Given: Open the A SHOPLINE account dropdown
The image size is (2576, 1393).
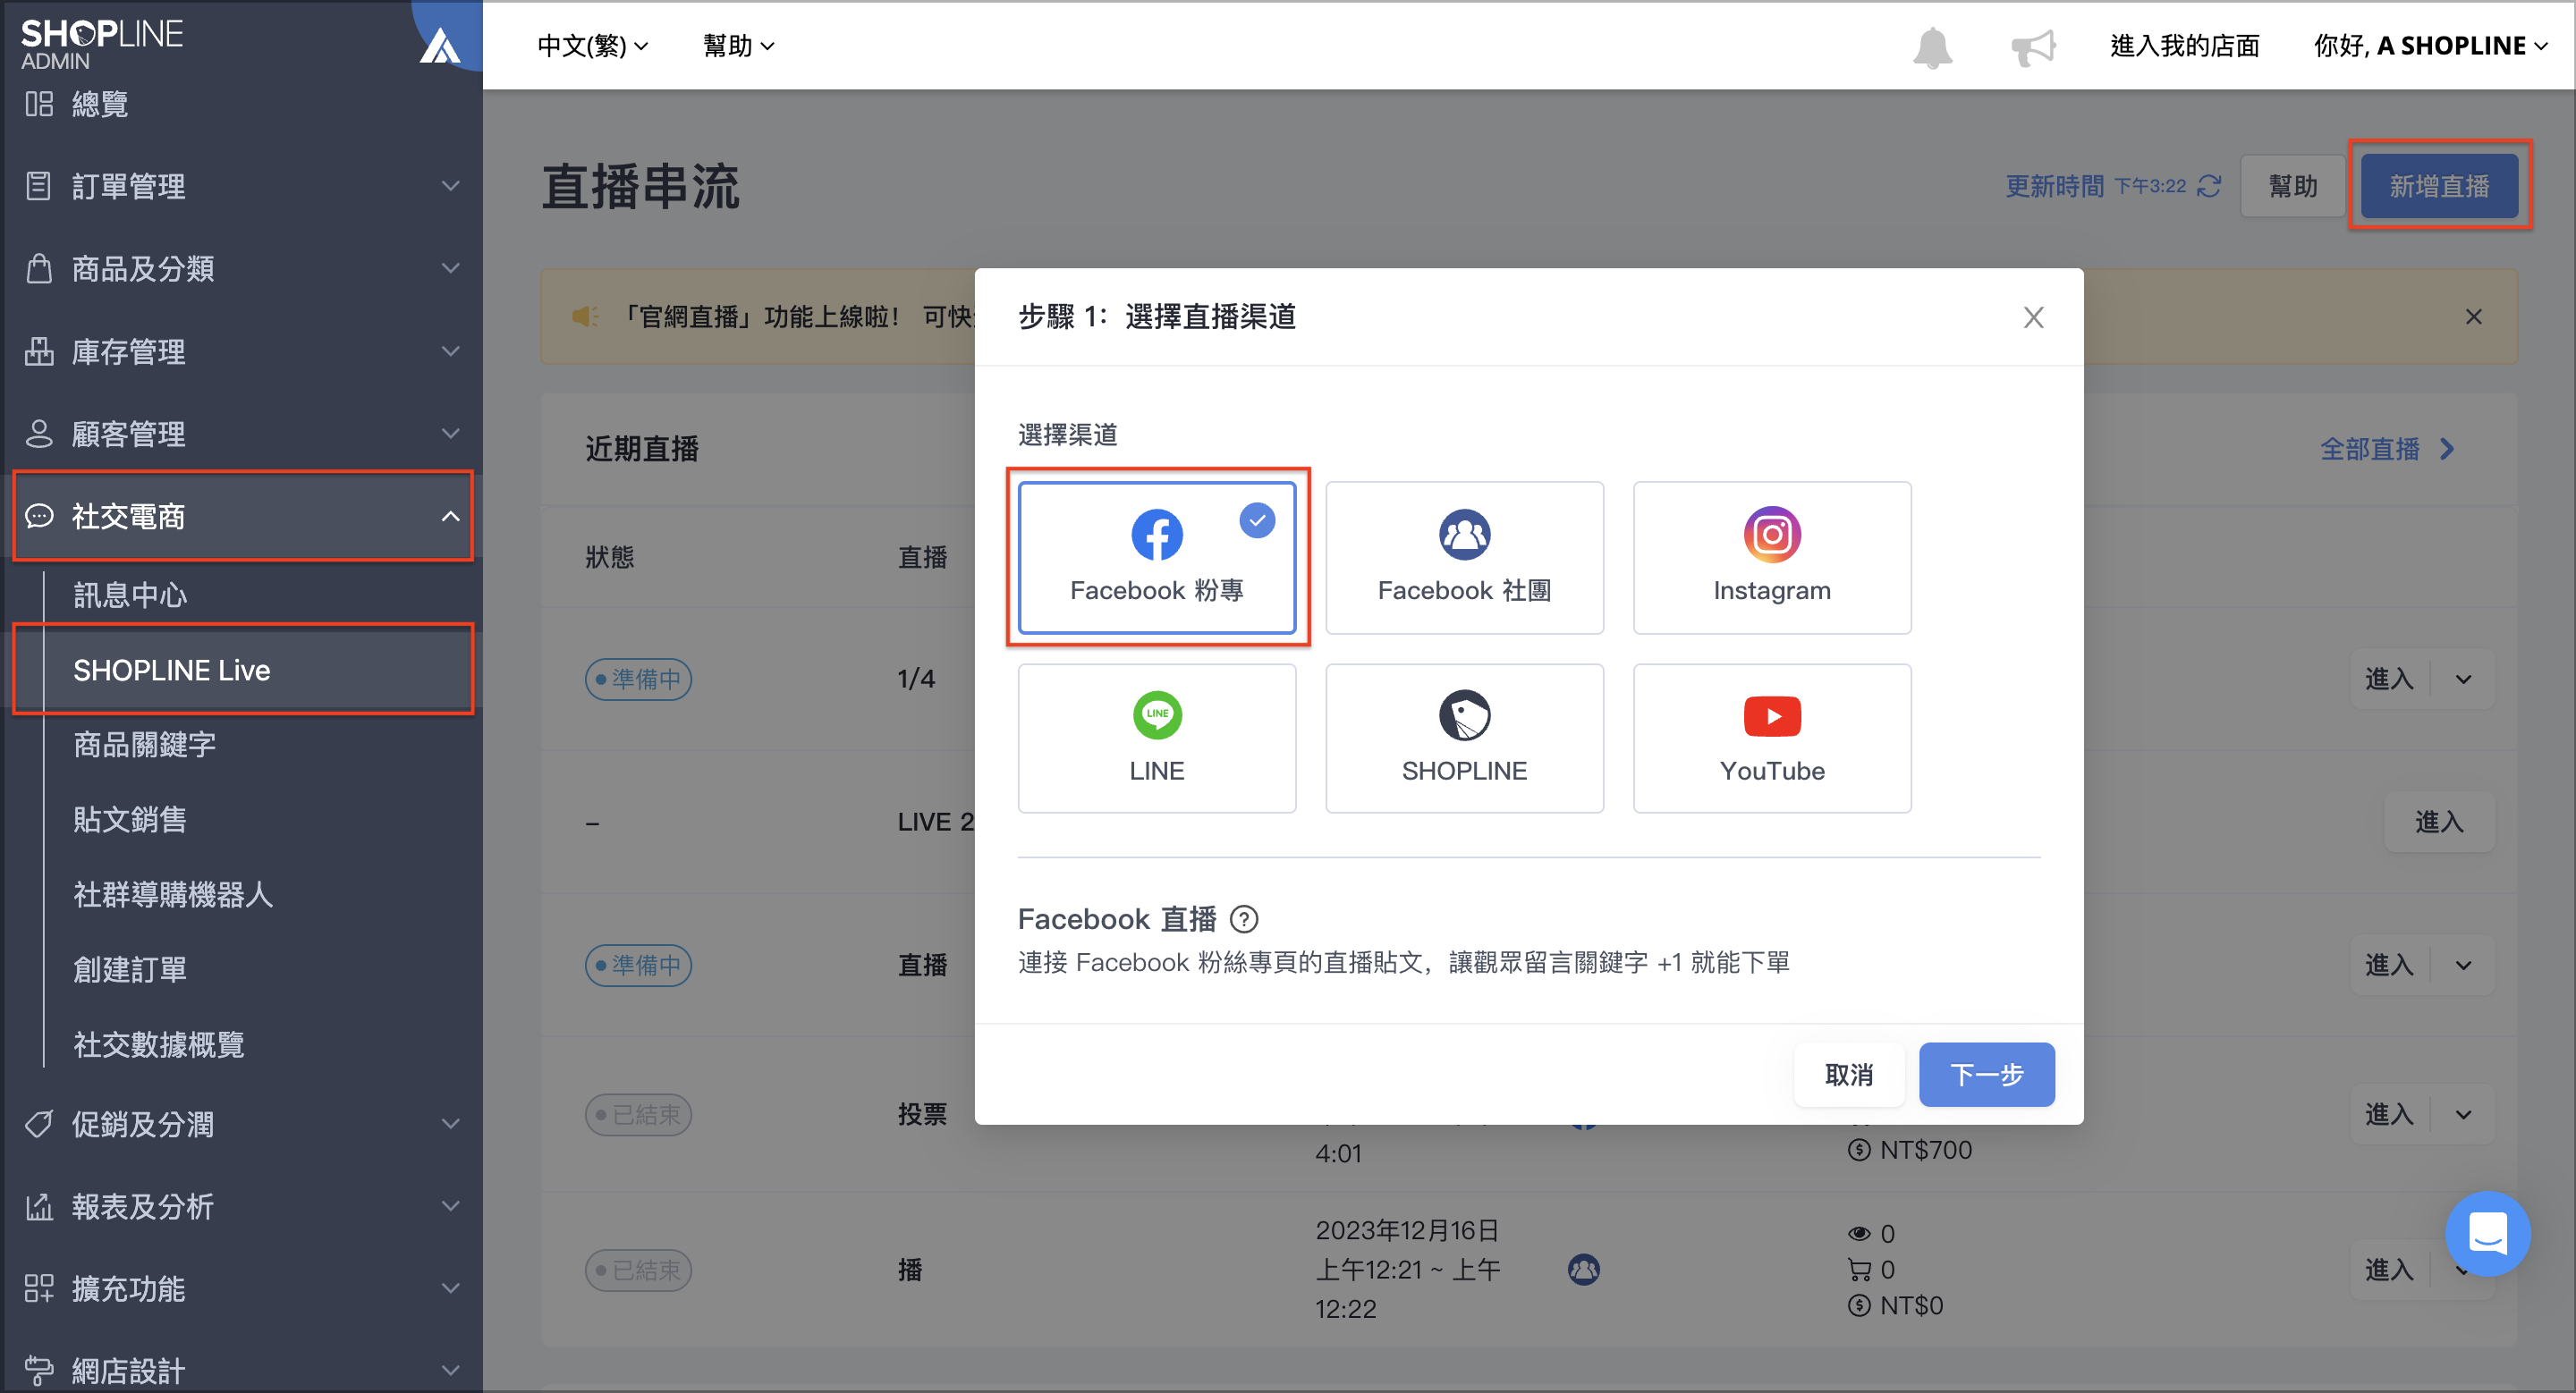Looking at the screenshot, I should pyautogui.click(x=2430, y=46).
